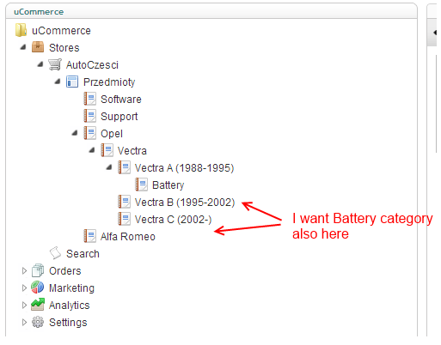Screen dimensions: 441x345
Task: Expand the Marketing section
Action: tap(24, 287)
